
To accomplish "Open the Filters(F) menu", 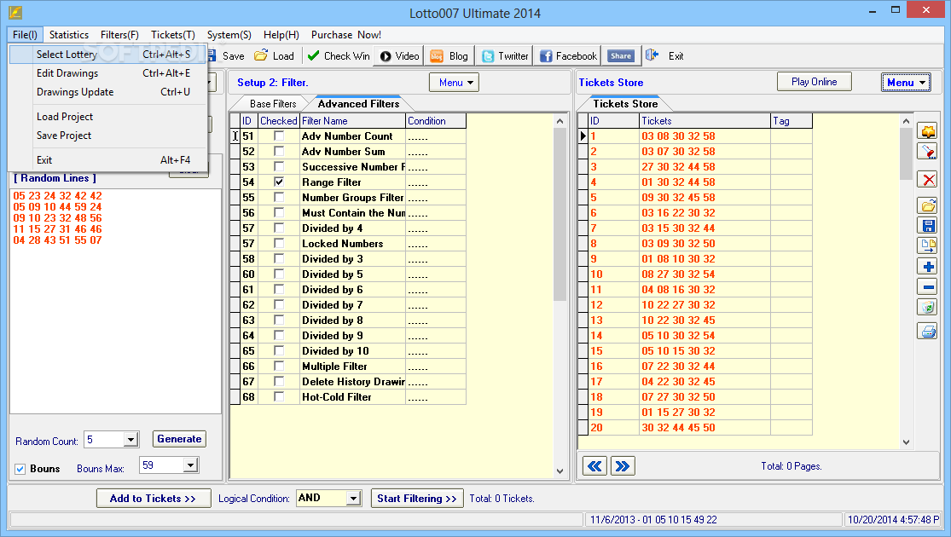I will (119, 35).
